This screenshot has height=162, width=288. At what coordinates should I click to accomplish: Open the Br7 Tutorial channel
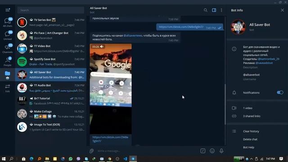pos(51,101)
